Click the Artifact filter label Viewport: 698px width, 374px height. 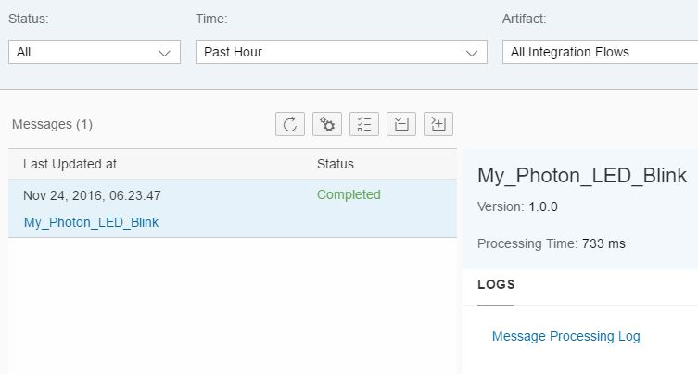pyautogui.click(x=524, y=19)
